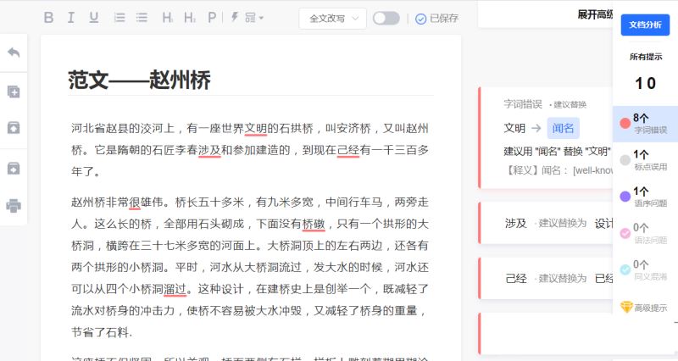
Task: Toggle bold formatting in the toolbar
Action: click(48, 18)
